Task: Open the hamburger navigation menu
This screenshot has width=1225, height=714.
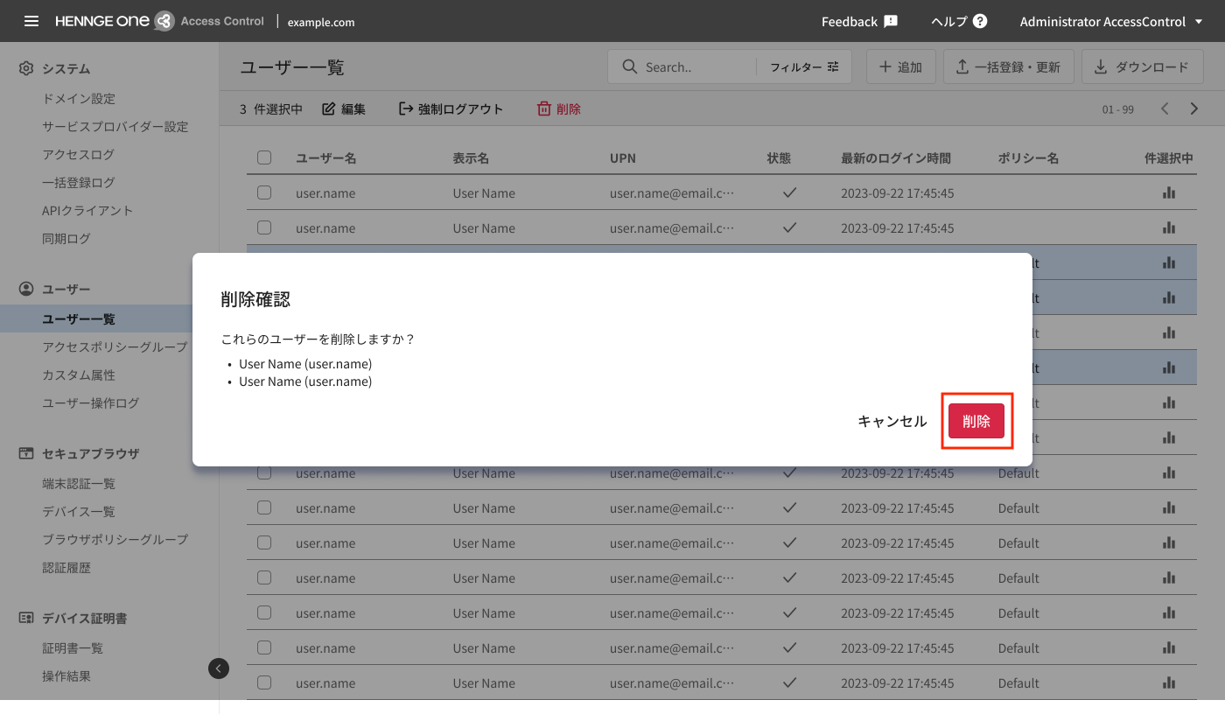Action: [31, 21]
